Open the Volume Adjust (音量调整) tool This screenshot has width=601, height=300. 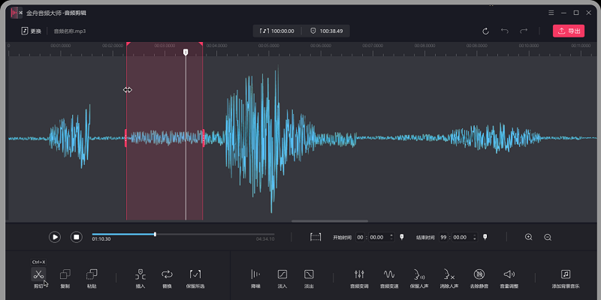(x=509, y=274)
